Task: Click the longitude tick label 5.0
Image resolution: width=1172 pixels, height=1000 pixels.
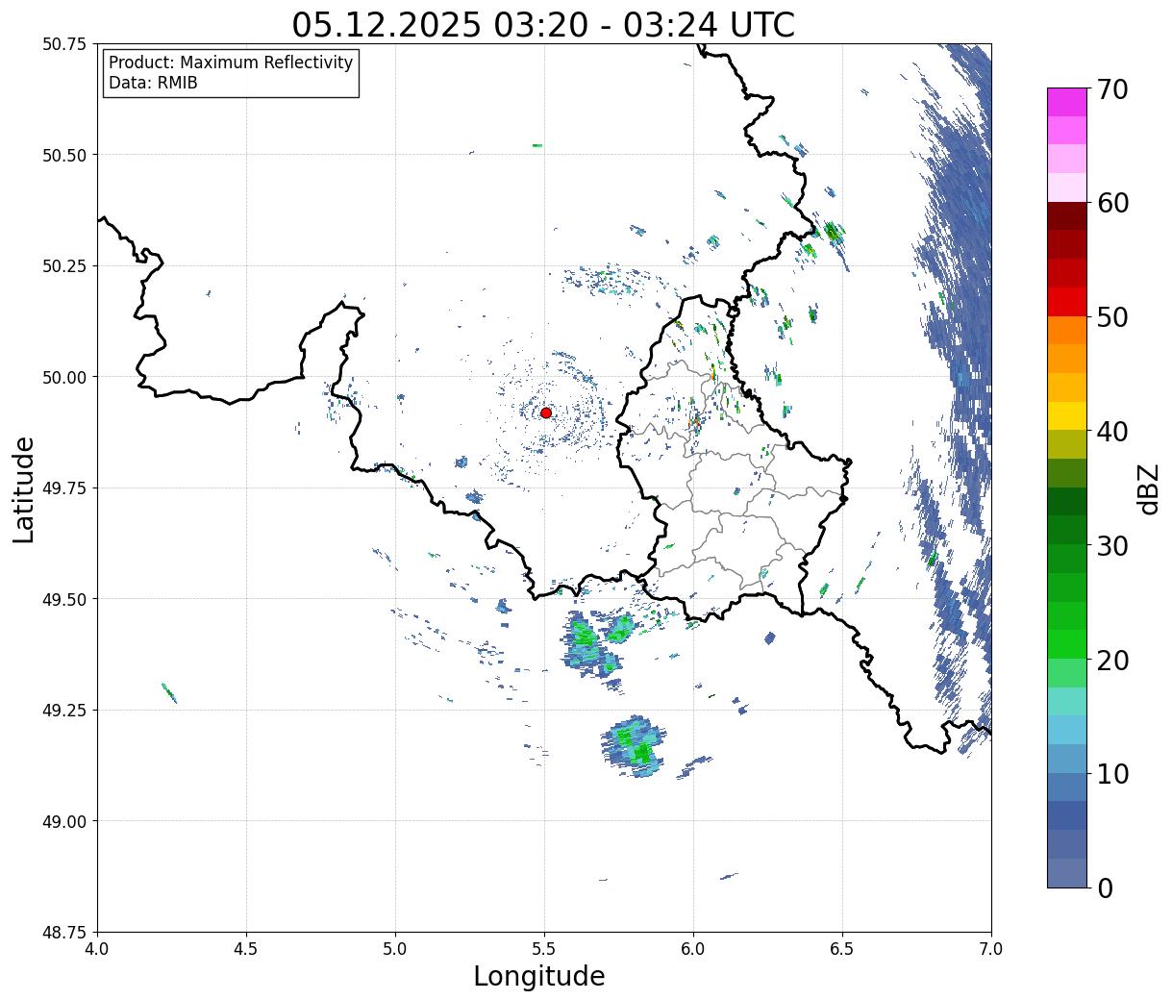Action: [x=395, y=949]
